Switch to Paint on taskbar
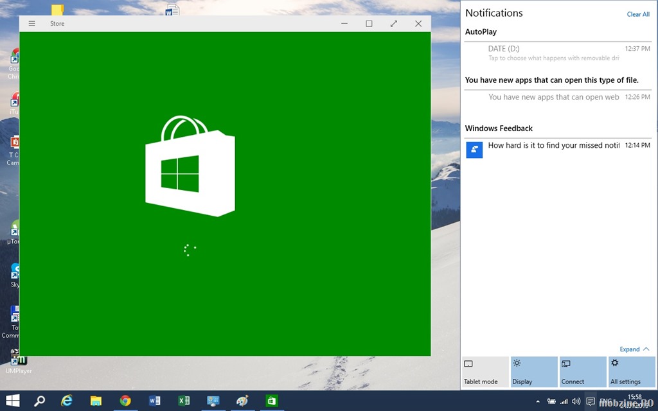This screenshot has width=658, height=411. tap(242, 401)
